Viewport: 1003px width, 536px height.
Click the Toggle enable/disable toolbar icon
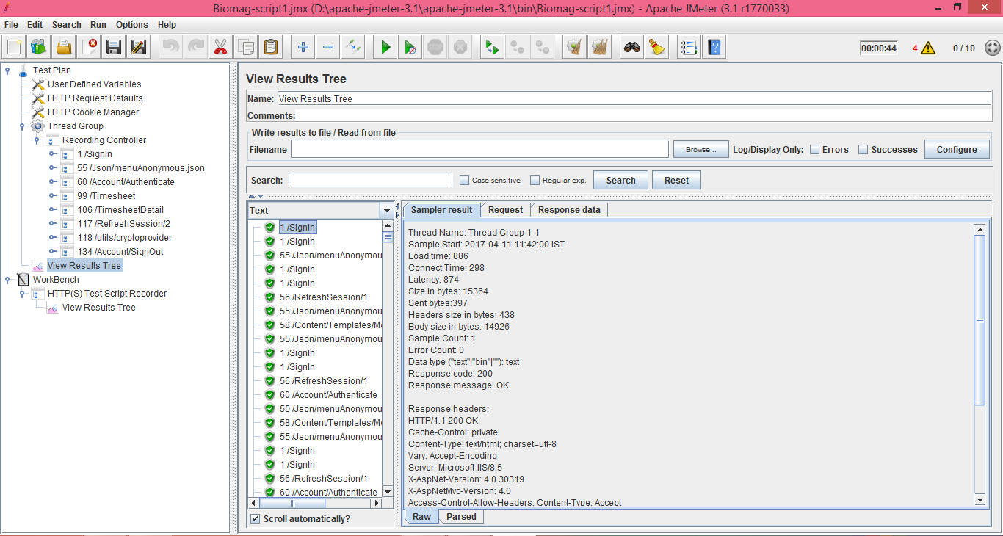[353, 48]
